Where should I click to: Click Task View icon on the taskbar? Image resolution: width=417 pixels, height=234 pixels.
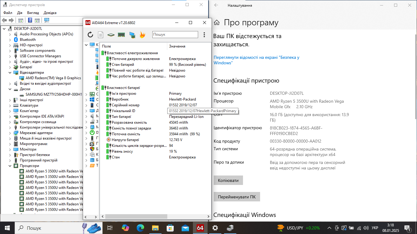pos(110,228)
